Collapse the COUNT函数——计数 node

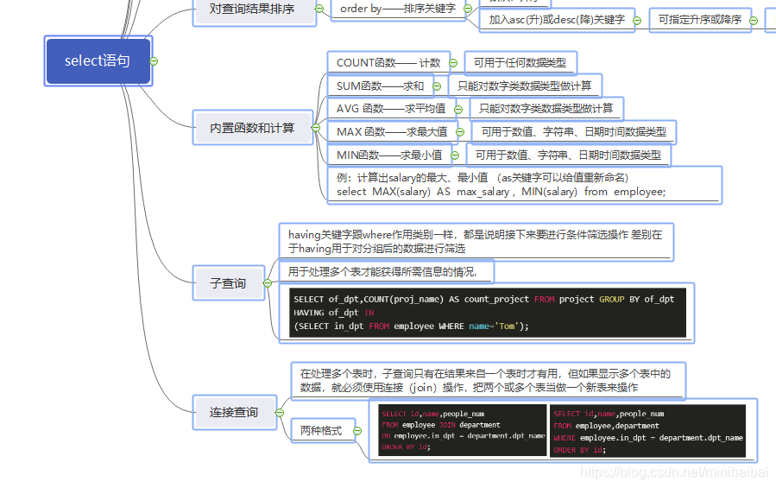pyautogui.click(x=453, y=63)
